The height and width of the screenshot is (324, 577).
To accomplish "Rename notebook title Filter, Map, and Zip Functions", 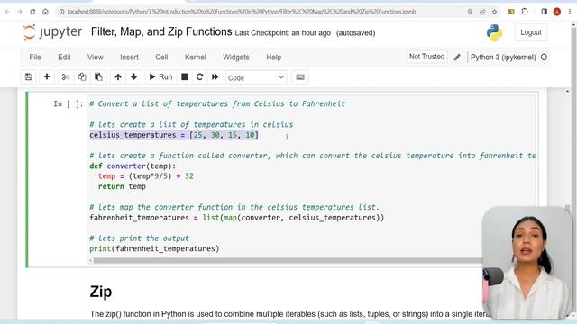I will click(x=161, y=32).
